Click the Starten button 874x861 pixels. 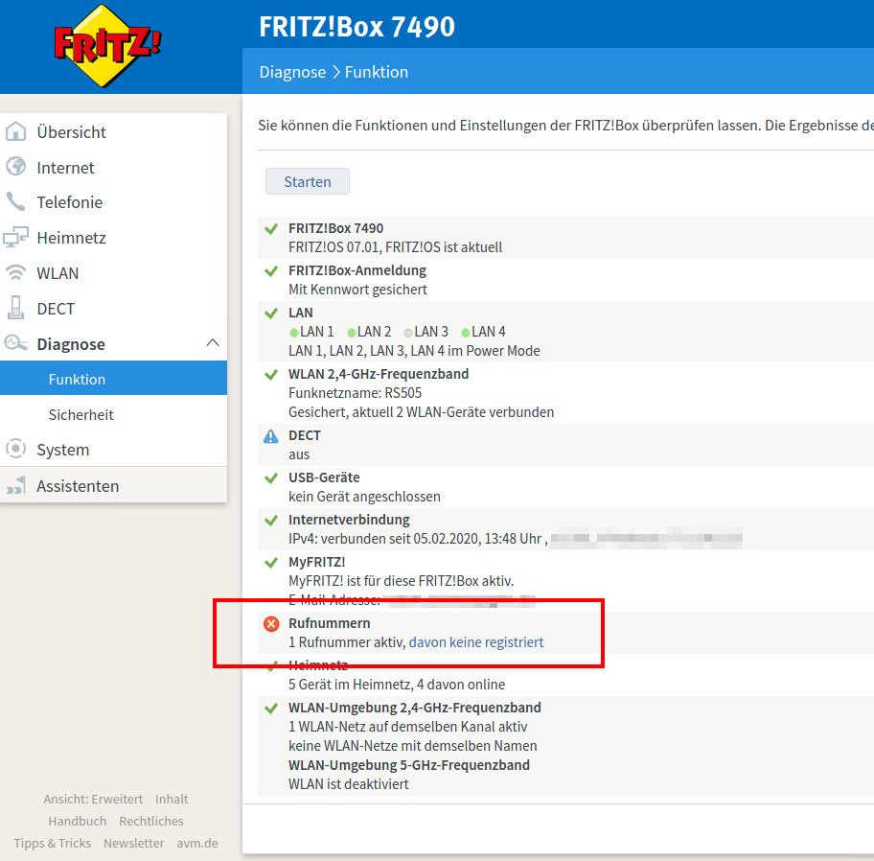[307, 181]
